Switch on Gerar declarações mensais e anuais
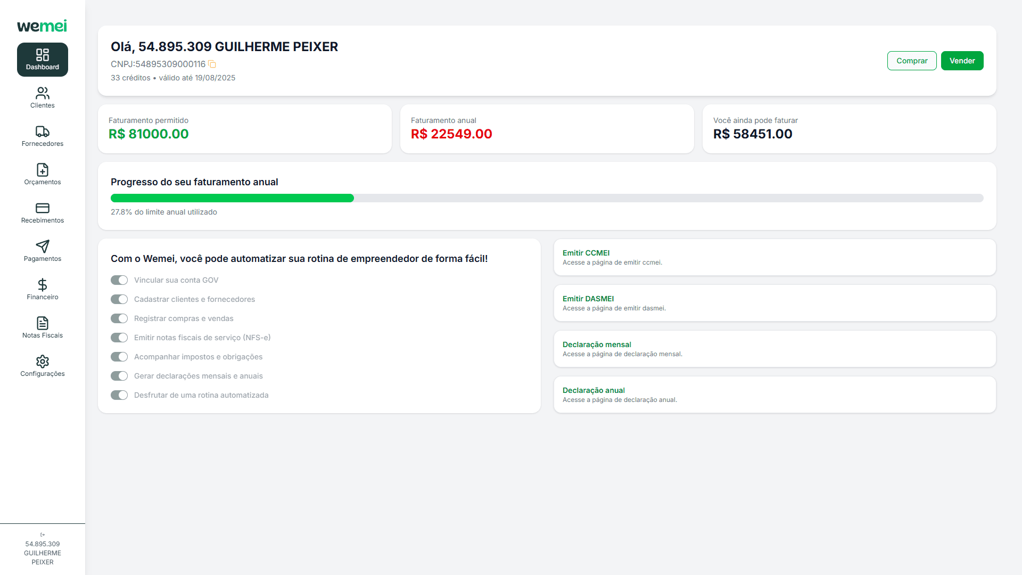Image resolution: width=1022 pixels, height=575 pixels. click(119, 375)
